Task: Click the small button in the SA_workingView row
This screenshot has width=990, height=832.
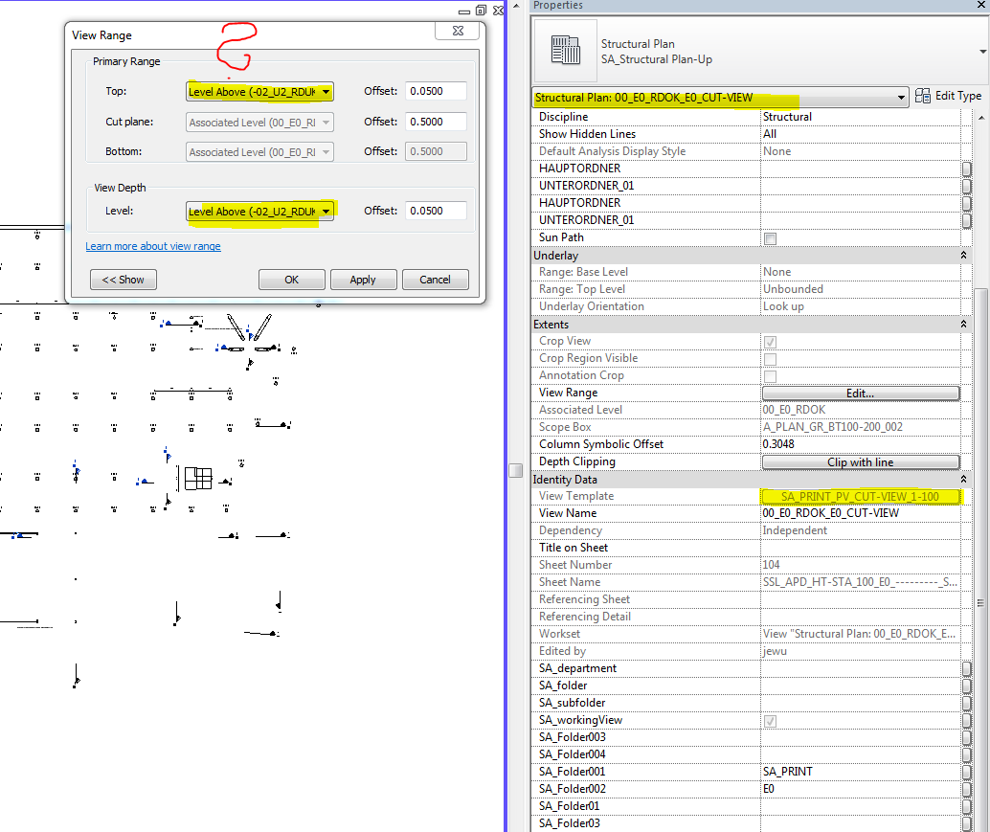Action: pos(966,720)
